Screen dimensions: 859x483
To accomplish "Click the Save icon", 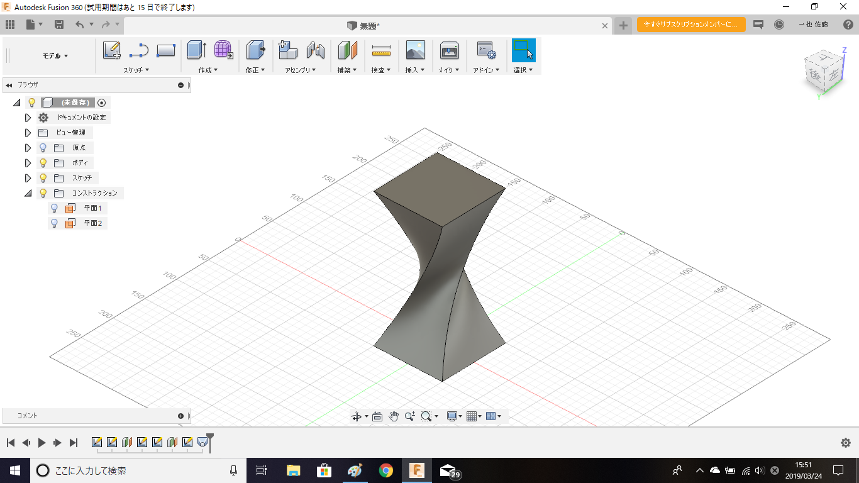I will (x=59, y=25).
